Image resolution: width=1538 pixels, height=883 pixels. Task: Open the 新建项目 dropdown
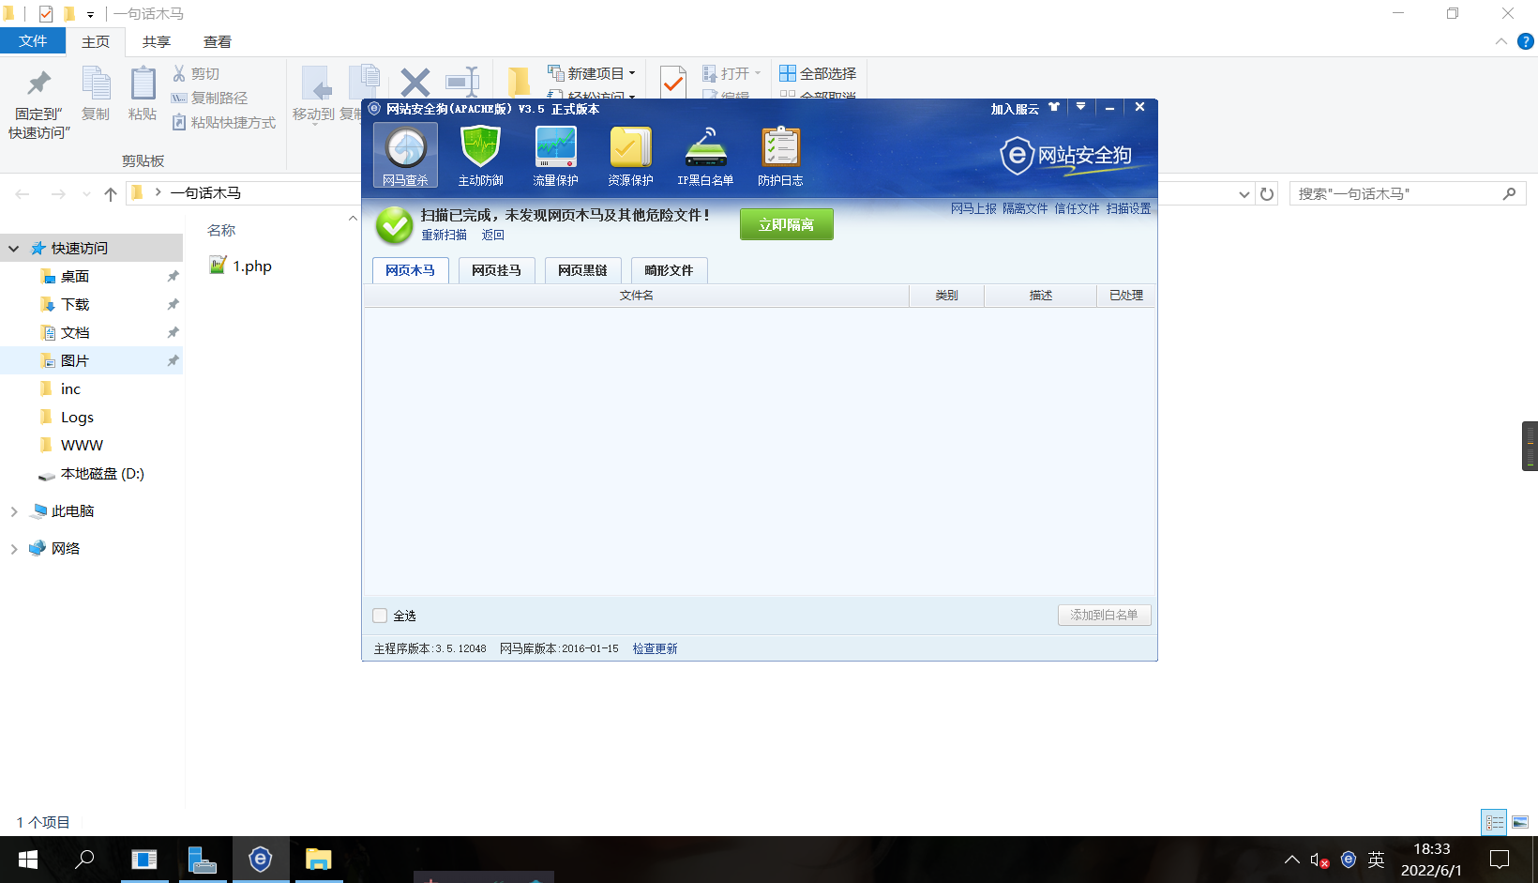click(633, 73)
